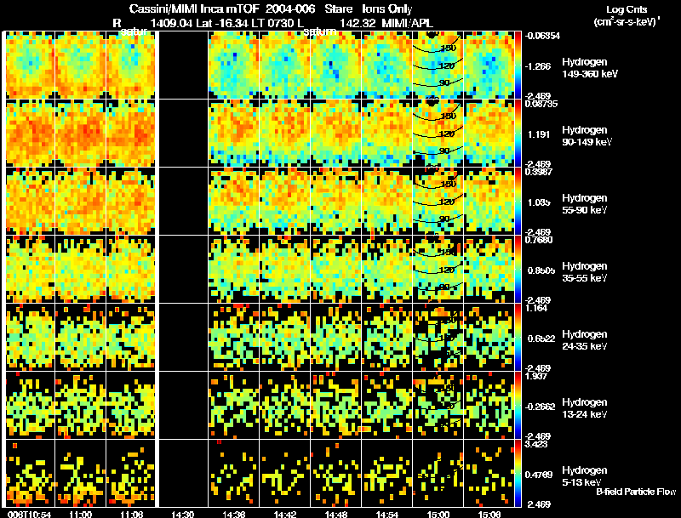
Task: Click the 'Hydrogen 5-13 keV' label
Action: tap(585, 476)
